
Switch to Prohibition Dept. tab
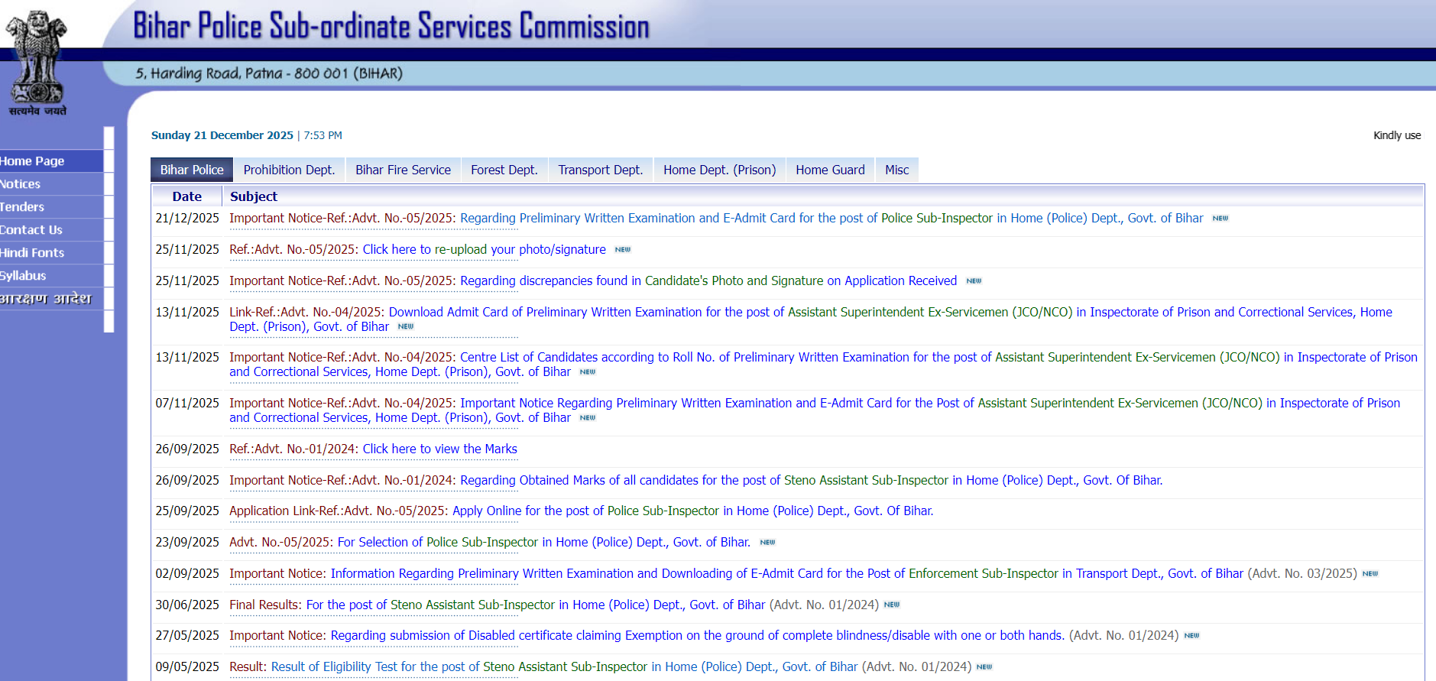pyautogui.click(x=289, y=170)
